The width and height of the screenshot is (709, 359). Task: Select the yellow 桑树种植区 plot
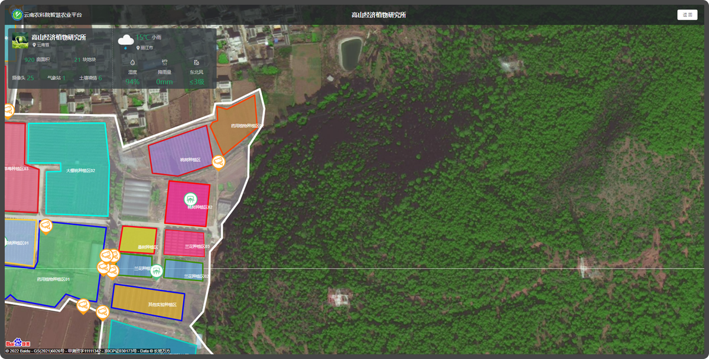(138, 240)
